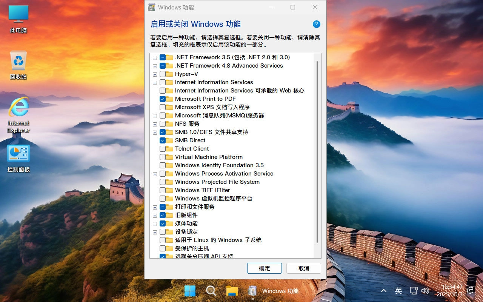Disable Microsoft Print to PDF
The height and width of the screenshot is (302, 483).
[x=163, y=99]
